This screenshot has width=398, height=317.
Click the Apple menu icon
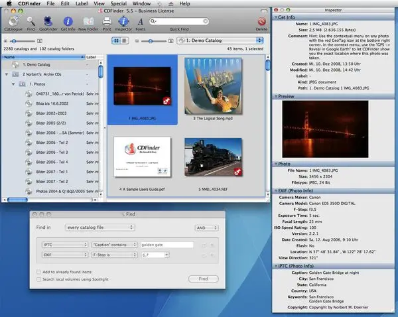tap(9, 3)
